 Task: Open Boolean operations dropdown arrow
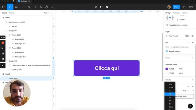tap(109, 7)
